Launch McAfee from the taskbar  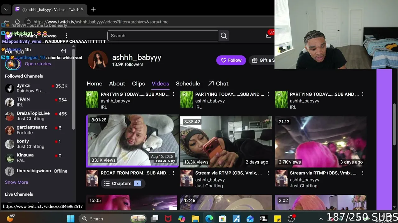click(x=168, y=219)
